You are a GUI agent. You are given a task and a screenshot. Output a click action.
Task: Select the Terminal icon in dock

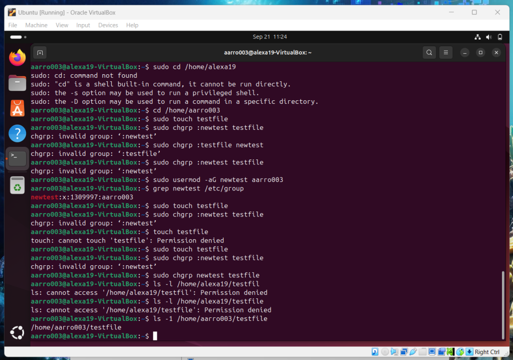coord(18,158)
